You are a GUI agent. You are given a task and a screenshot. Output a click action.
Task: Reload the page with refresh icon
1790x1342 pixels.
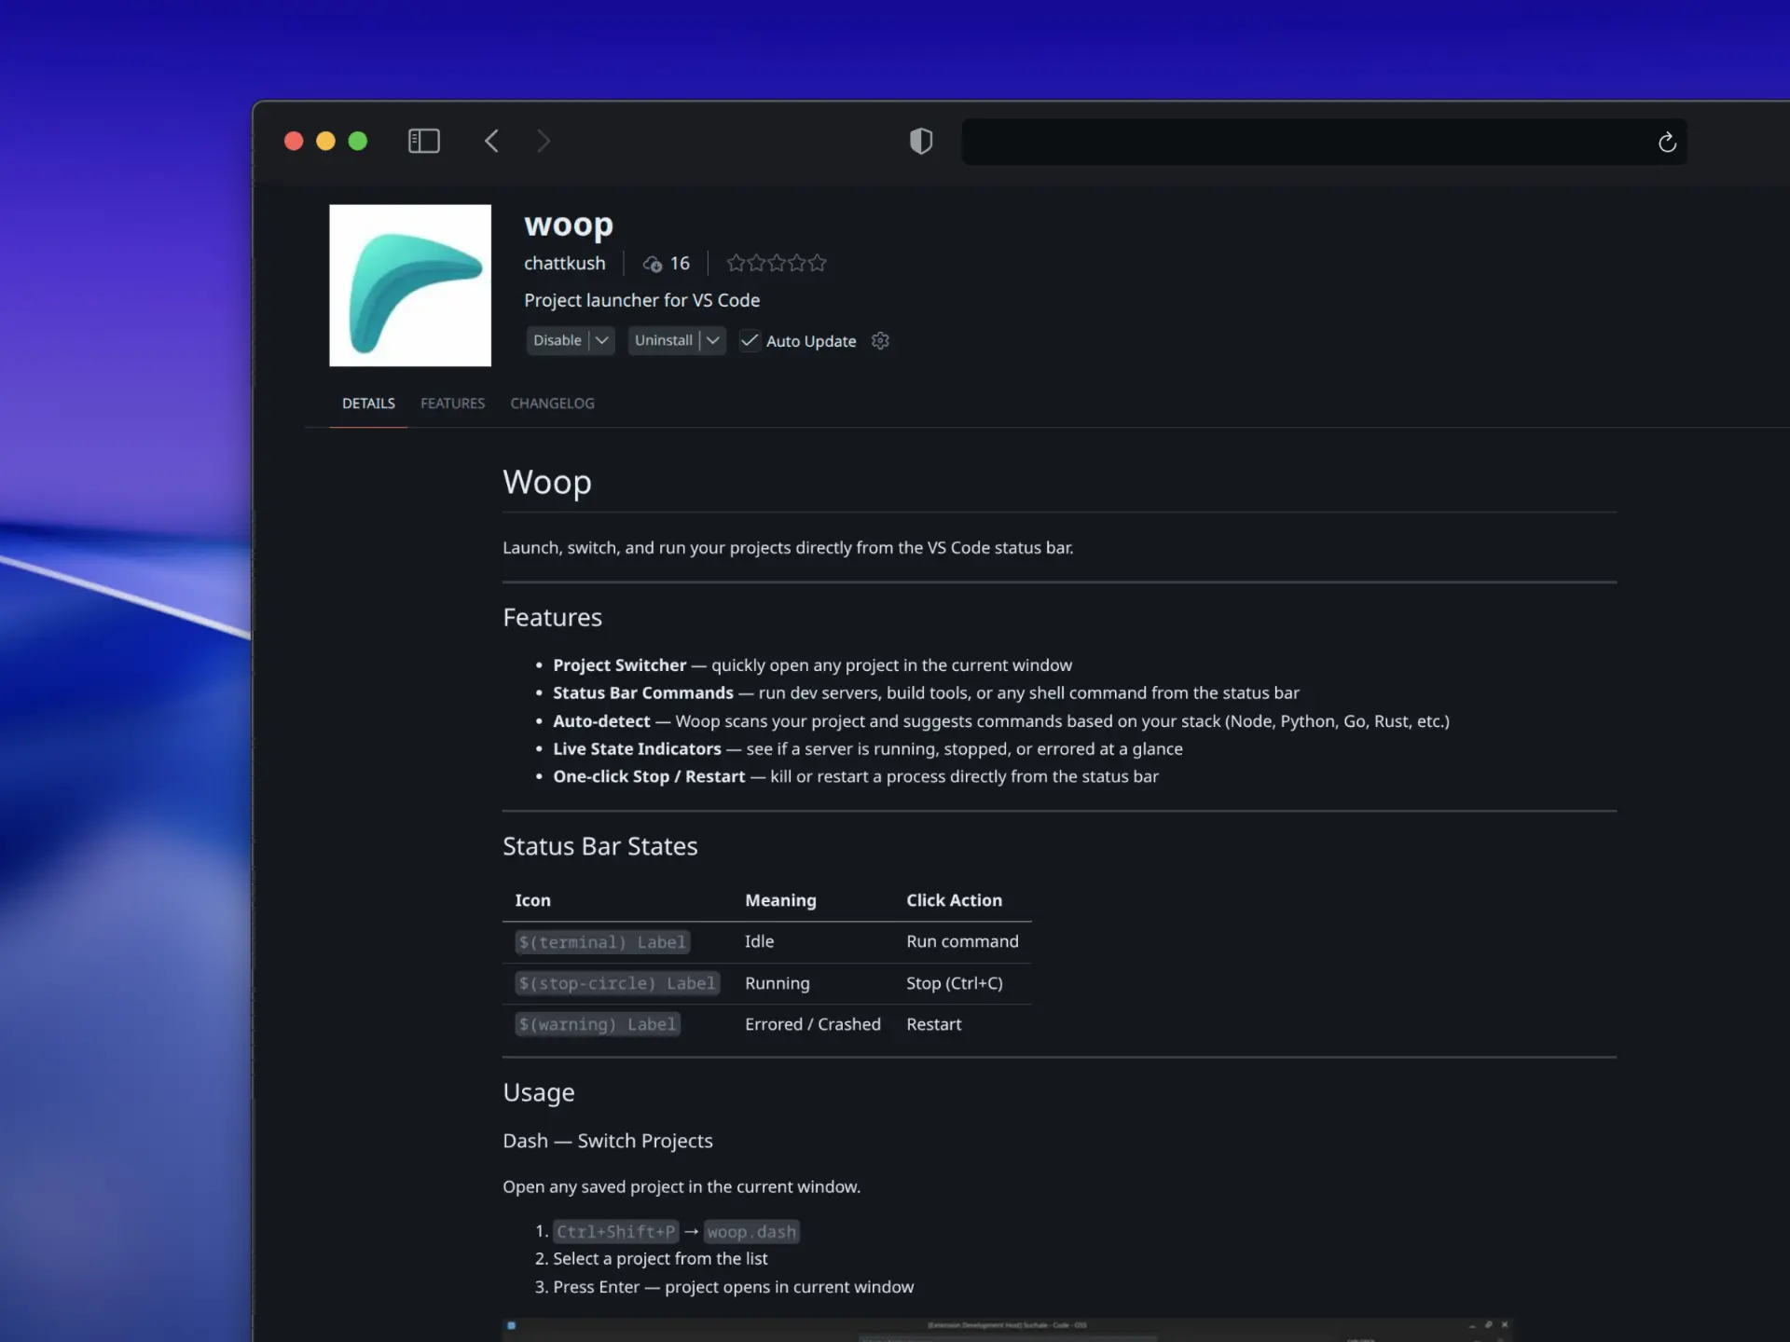[x=1667, y=142]
